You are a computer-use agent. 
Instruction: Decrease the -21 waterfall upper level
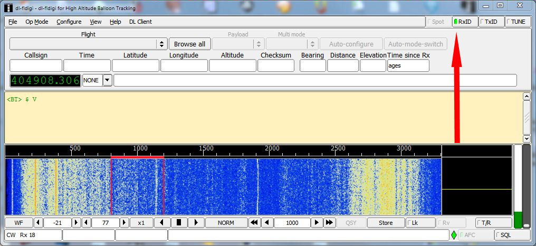pos(38,223)
